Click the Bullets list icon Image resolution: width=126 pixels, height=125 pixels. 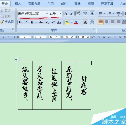101,14
